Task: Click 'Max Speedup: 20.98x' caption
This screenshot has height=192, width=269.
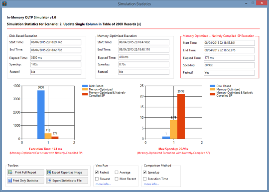Action: (173, 149)
